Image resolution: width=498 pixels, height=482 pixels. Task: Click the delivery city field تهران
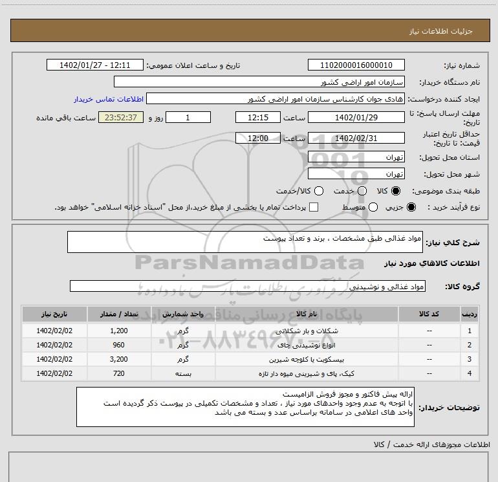[x=356, y=174]
